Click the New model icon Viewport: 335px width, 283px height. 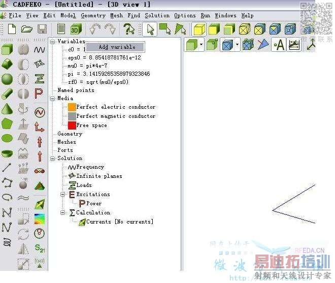click(12, 29)
